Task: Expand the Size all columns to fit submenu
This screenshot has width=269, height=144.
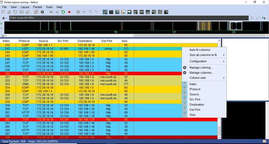Action: coord(204,55)
